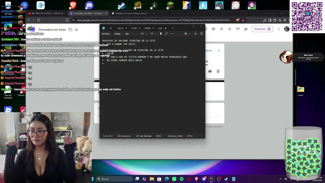Open the Minecraft desktop shortcut
The height and width of the screenshot is (183, 325).
point(170,5)
